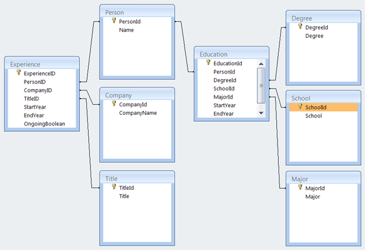Click the key icon beside DegreeId

point(300,26)
